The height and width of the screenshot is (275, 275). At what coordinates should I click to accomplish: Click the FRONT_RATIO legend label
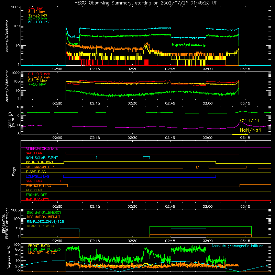[39, 246]
